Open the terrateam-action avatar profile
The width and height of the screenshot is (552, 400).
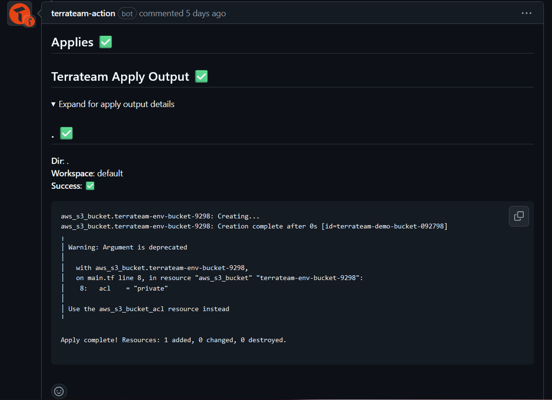coord(21,14)
